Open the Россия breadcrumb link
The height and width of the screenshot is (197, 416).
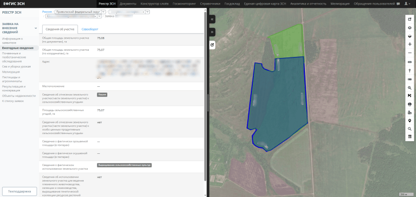point(47,12)
